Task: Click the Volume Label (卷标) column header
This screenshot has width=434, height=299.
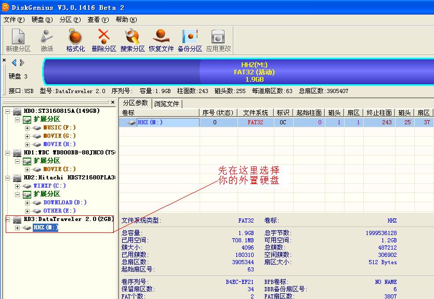Action: pos(159,113)
